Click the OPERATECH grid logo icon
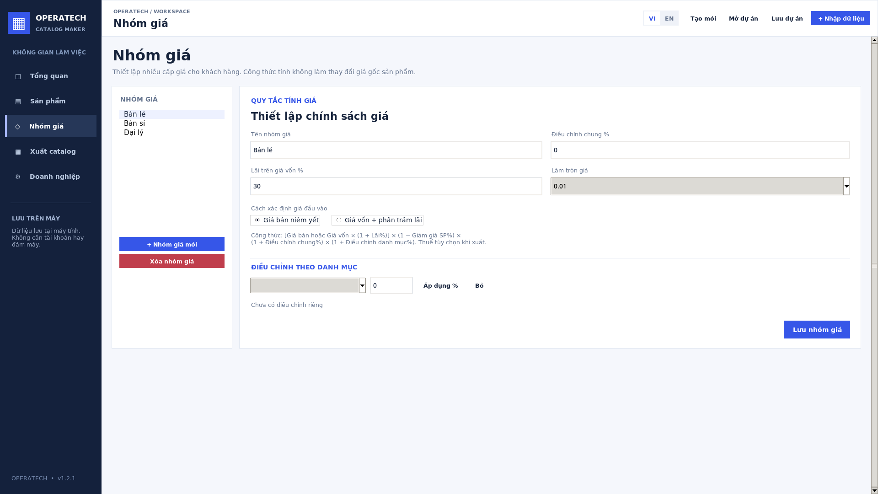 (19, 23)
